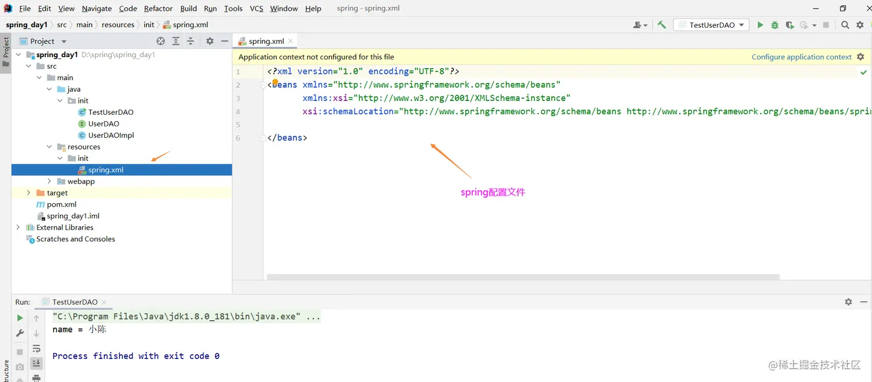Click Configure application context link

(x=802, y=57)
